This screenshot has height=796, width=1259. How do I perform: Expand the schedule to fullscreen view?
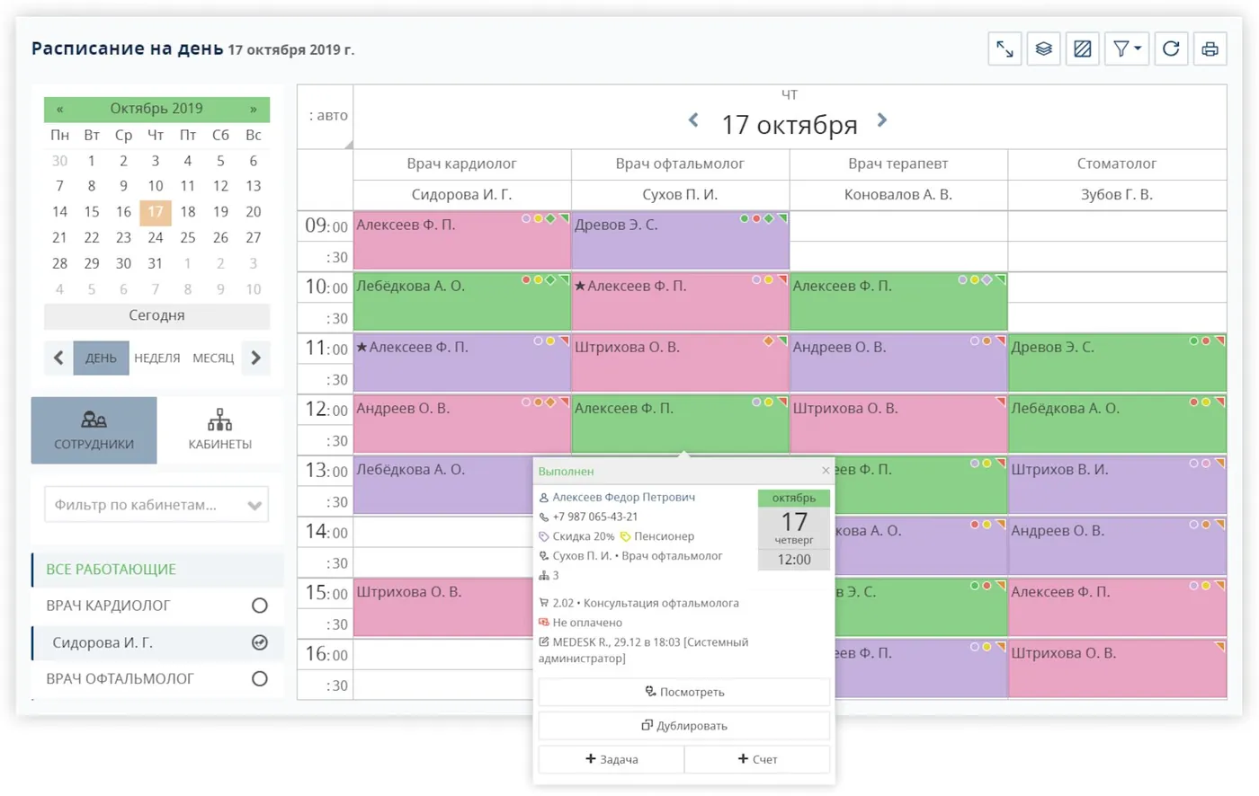1005,49
